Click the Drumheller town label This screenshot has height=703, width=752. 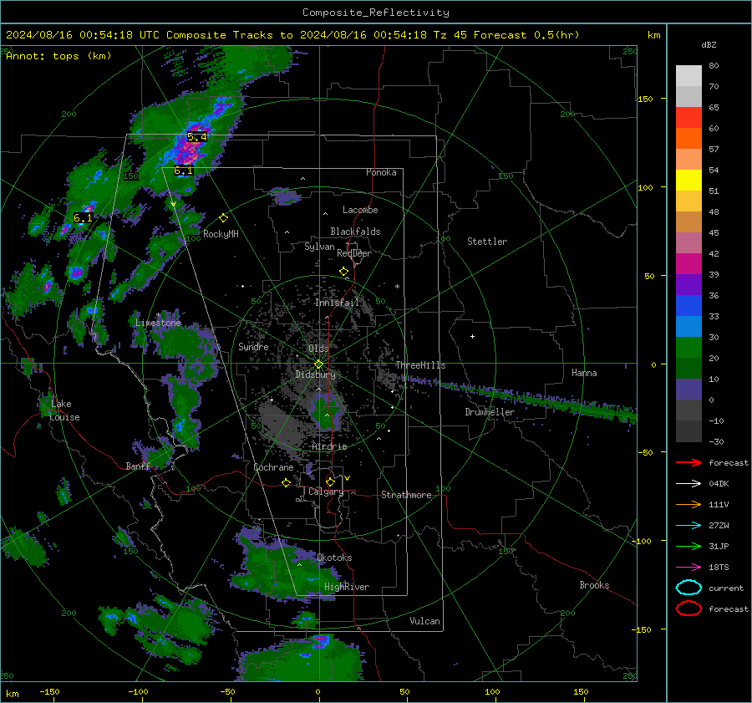pyautogui.click(x=490, y=412)
